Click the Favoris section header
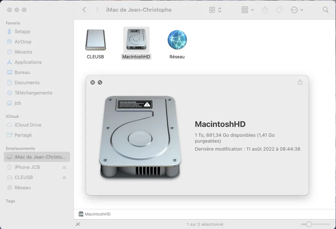This screenshot has height=229, width=336. 13,23
